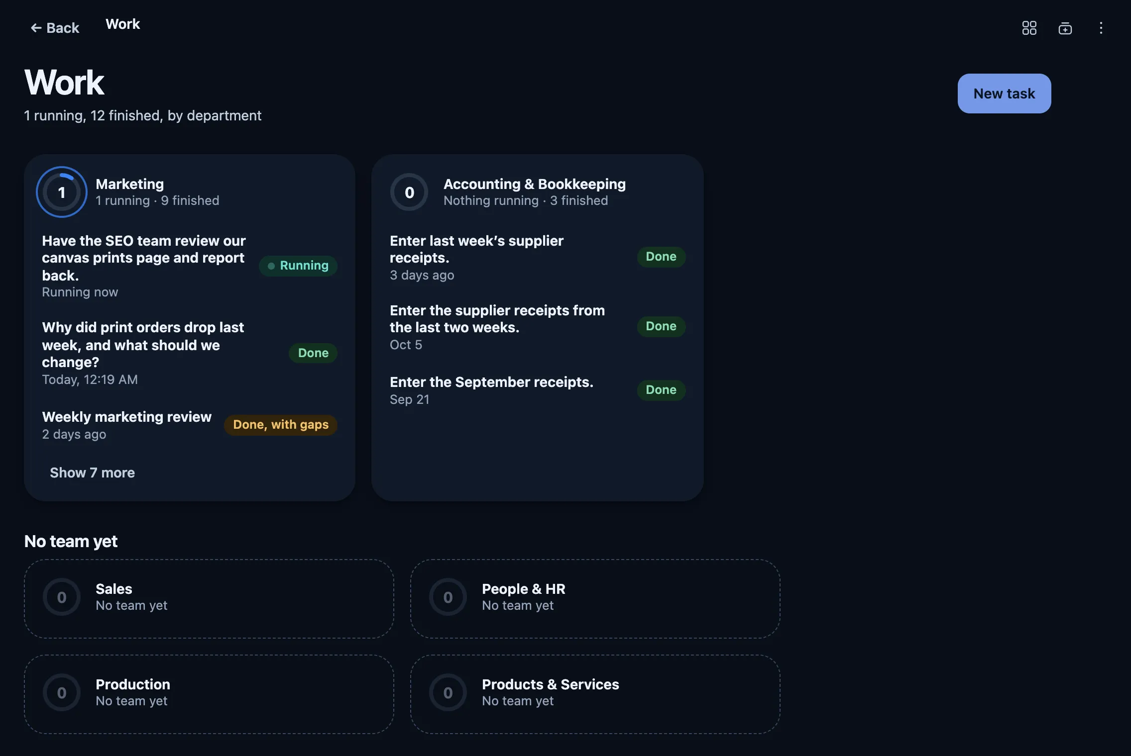Image resolution: width=1131 pixels, height=756 pixels.
Task: Open the three-dot more options menu
Action: coord(1101,28)
